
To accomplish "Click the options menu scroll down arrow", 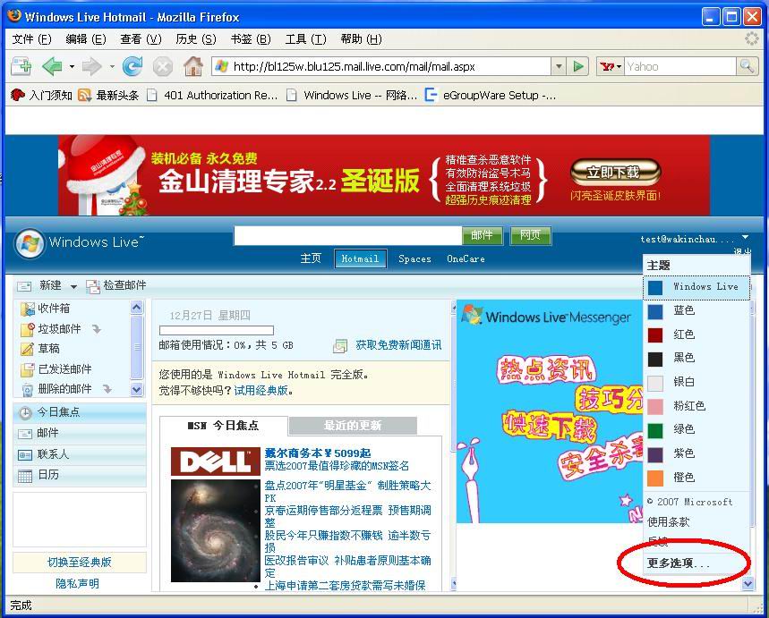I will tap(748, 583).
